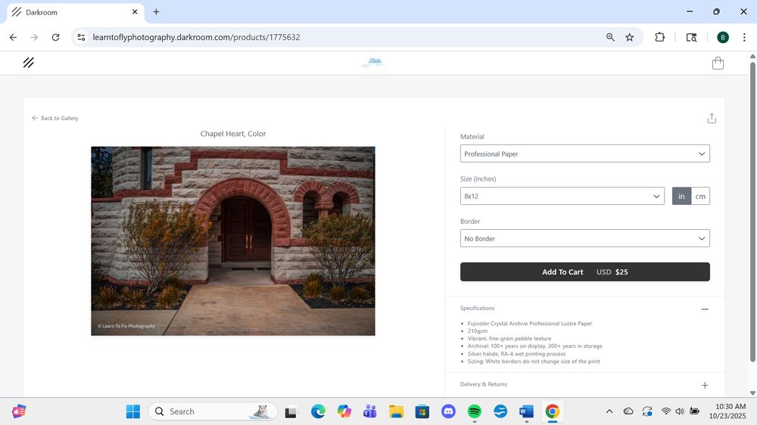Screen dimensions: 757x425
Task: Click the page vertical scrollbar
Action: 752,211
